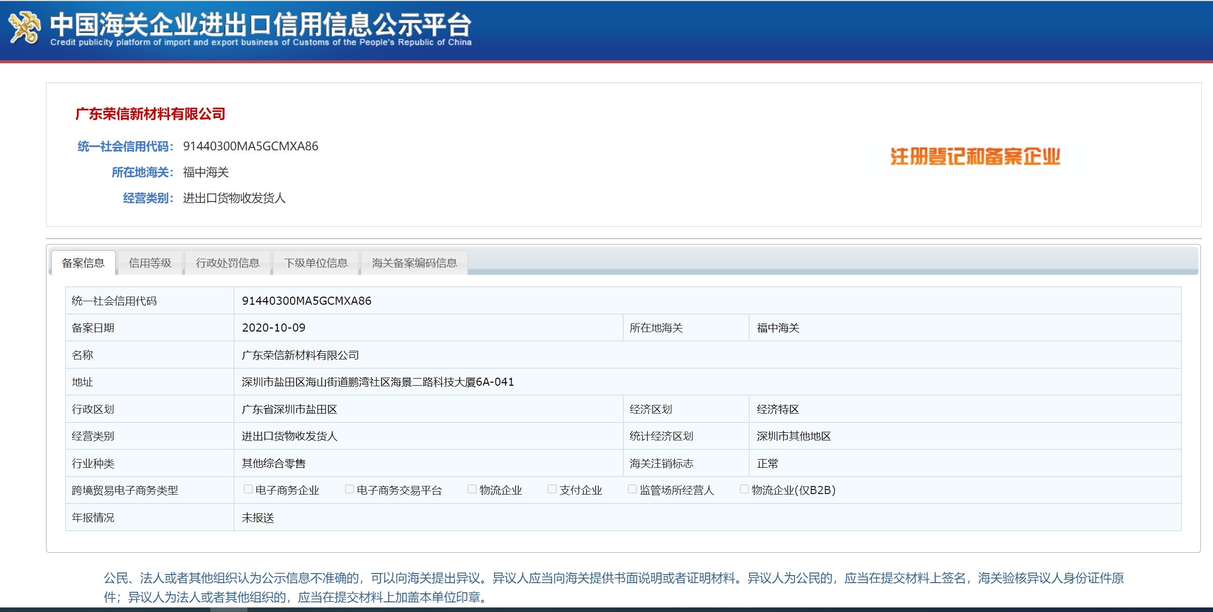Click the 统一社会信用代码 blue header label
This screenshot has height=612, width=1213.
pyautogui.click(x=125, y=146)
